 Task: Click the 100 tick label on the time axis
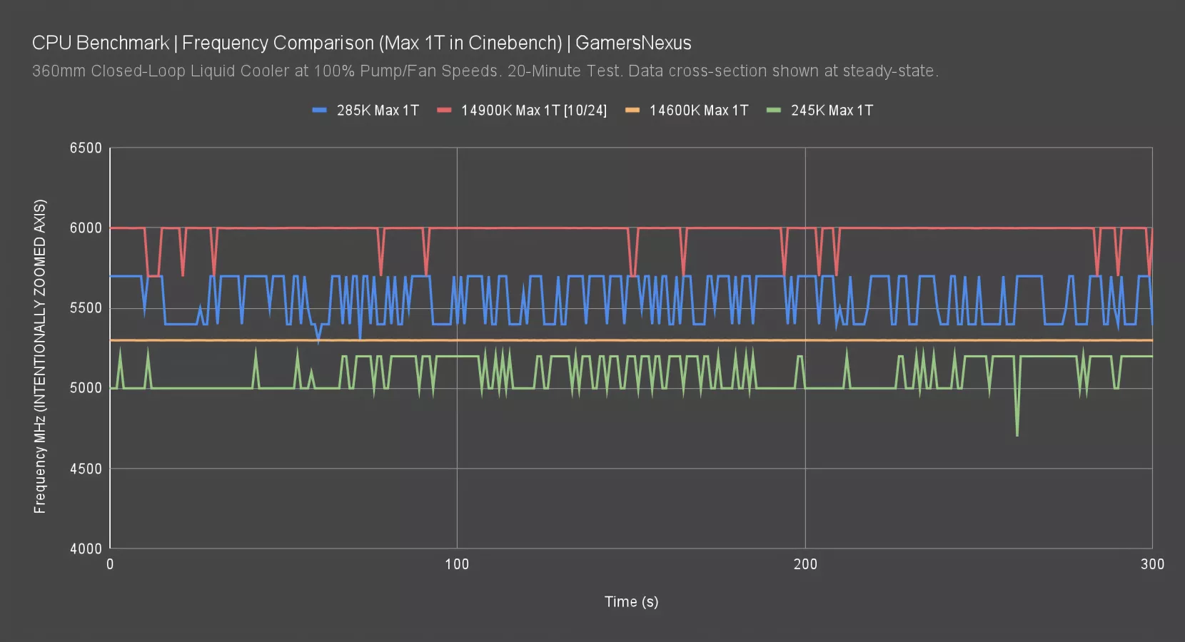457,564
